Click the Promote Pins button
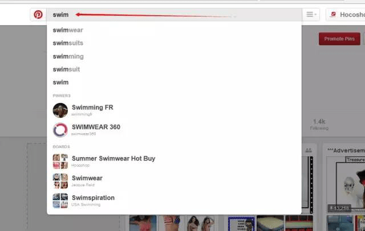This screenshot has height=231, width=365. (x=339, y=39)
